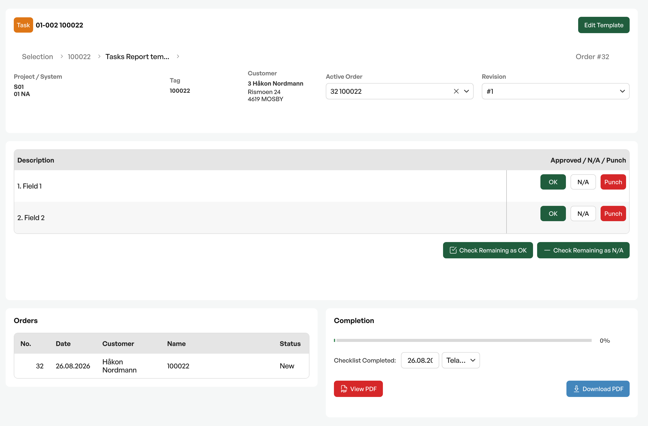Punch Field 2
This screenshot has width=648, height=426.
click(x=613, y=214)
